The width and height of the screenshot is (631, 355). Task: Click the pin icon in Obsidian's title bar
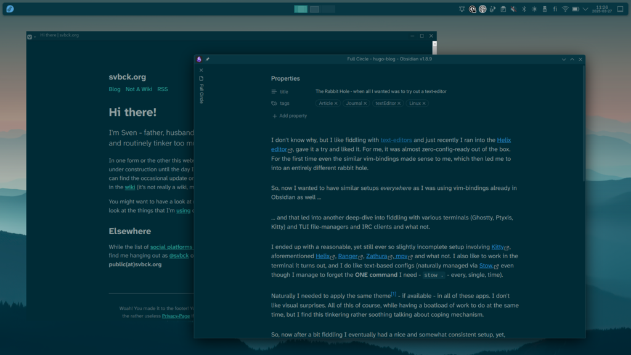(x=207, y=59)
